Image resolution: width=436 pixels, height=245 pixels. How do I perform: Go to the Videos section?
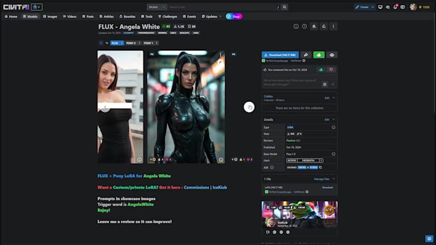pos(69,17)
